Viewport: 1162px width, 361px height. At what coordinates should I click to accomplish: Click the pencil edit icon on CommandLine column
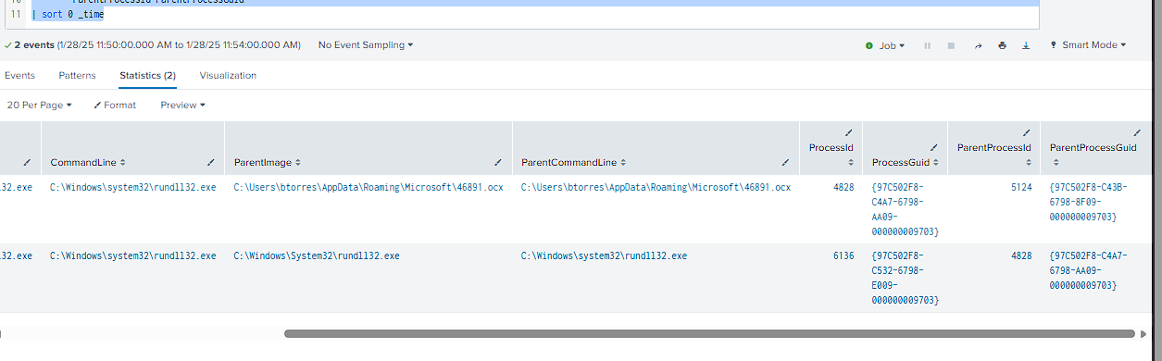(211, 162)
